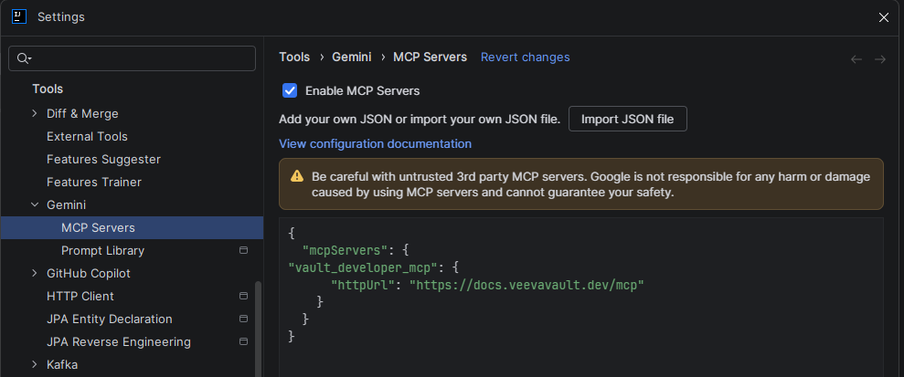Viewport: 904px width, 377px height.
Task: Click the Kafka label in tree
Action: click(62, 364)
